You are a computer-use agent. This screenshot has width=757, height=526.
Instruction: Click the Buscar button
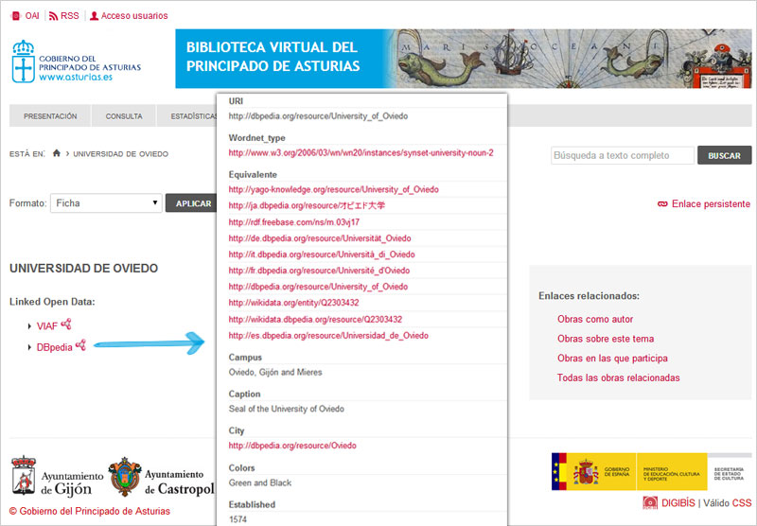point(724,155)
